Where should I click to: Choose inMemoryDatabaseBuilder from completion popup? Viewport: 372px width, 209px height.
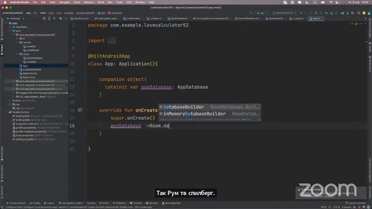pos(210,114)
